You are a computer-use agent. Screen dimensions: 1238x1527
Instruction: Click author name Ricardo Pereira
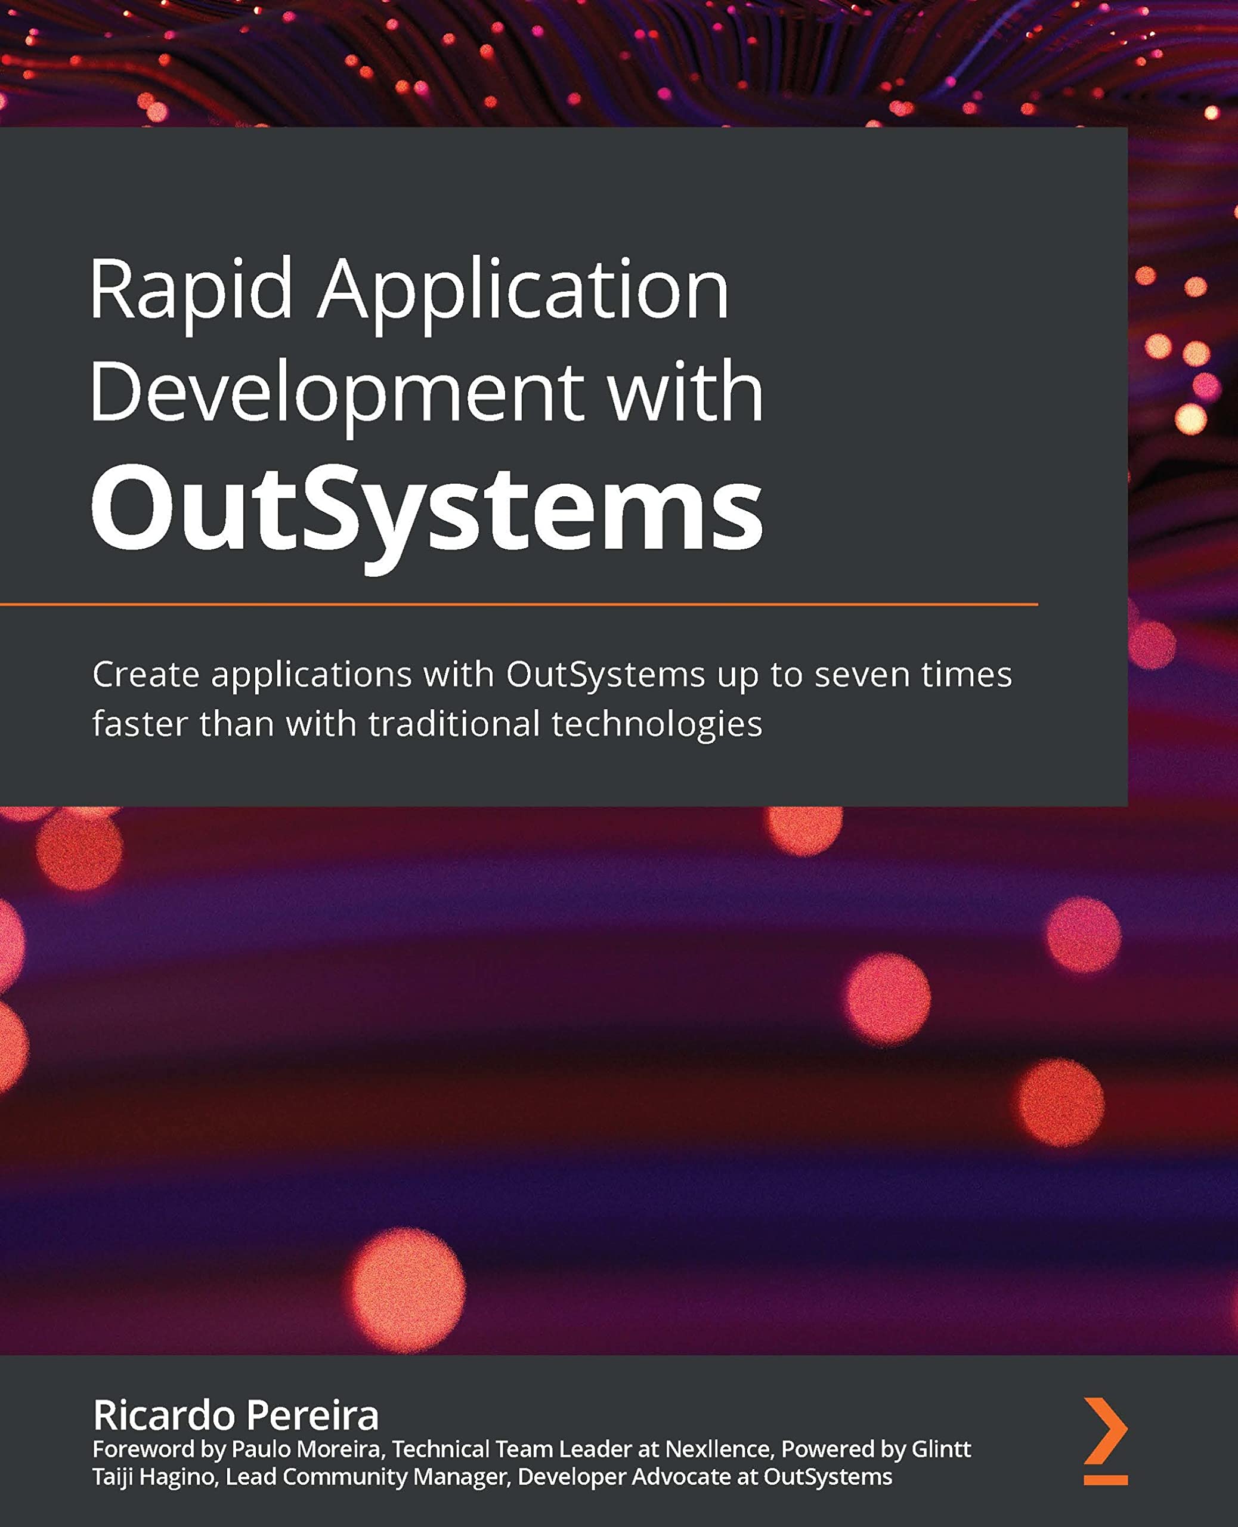(236, 1415)
